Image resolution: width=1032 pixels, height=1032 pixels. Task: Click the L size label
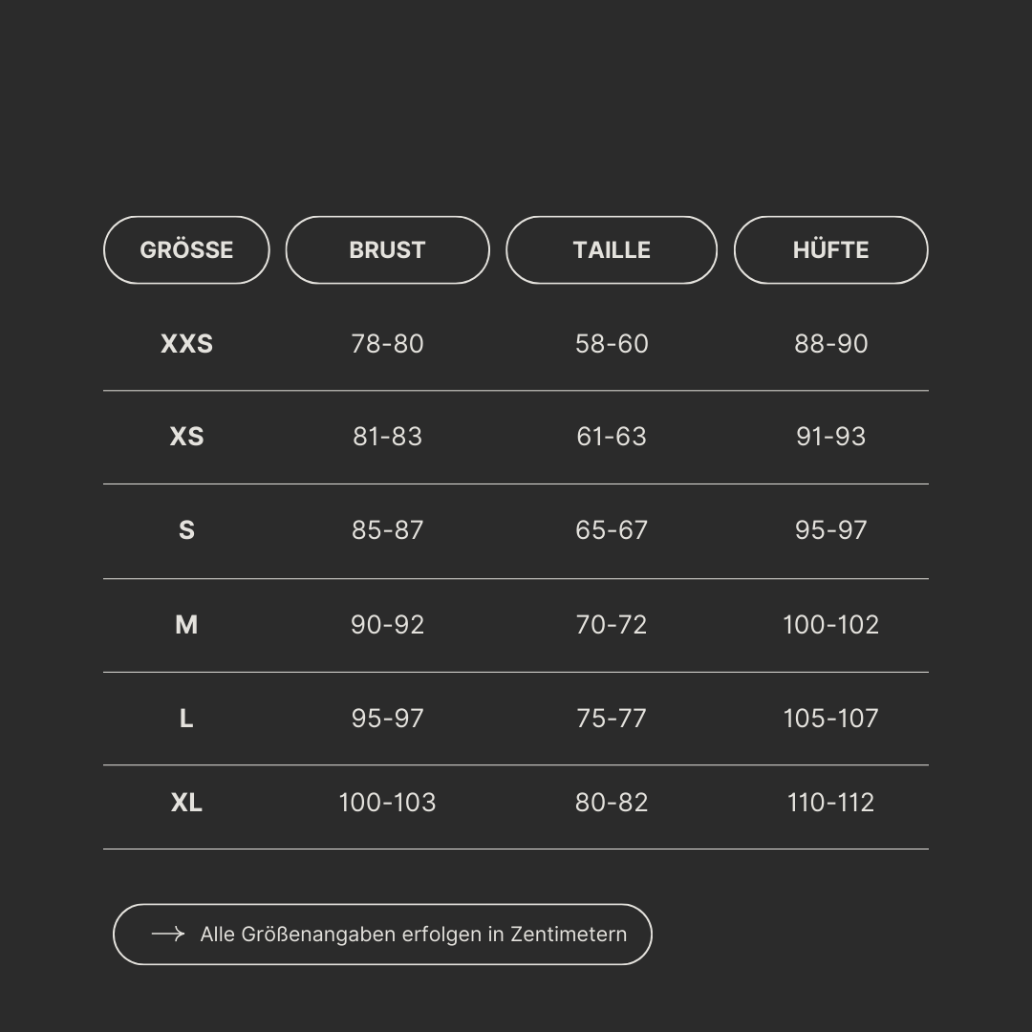[x=186, y=719]
